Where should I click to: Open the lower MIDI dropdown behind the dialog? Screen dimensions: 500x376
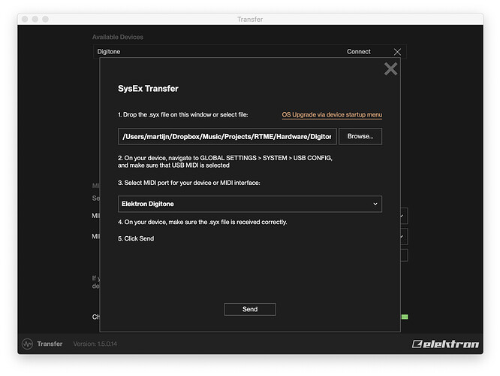click(x=404, y=236)
